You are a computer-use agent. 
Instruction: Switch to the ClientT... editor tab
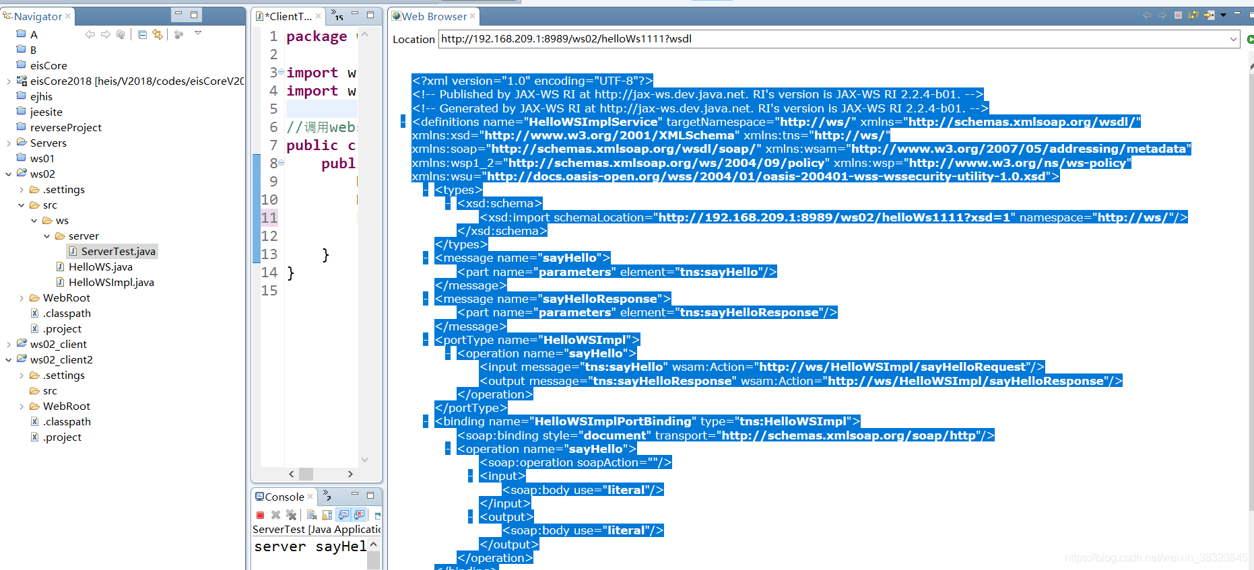click(x=288, y=16)
